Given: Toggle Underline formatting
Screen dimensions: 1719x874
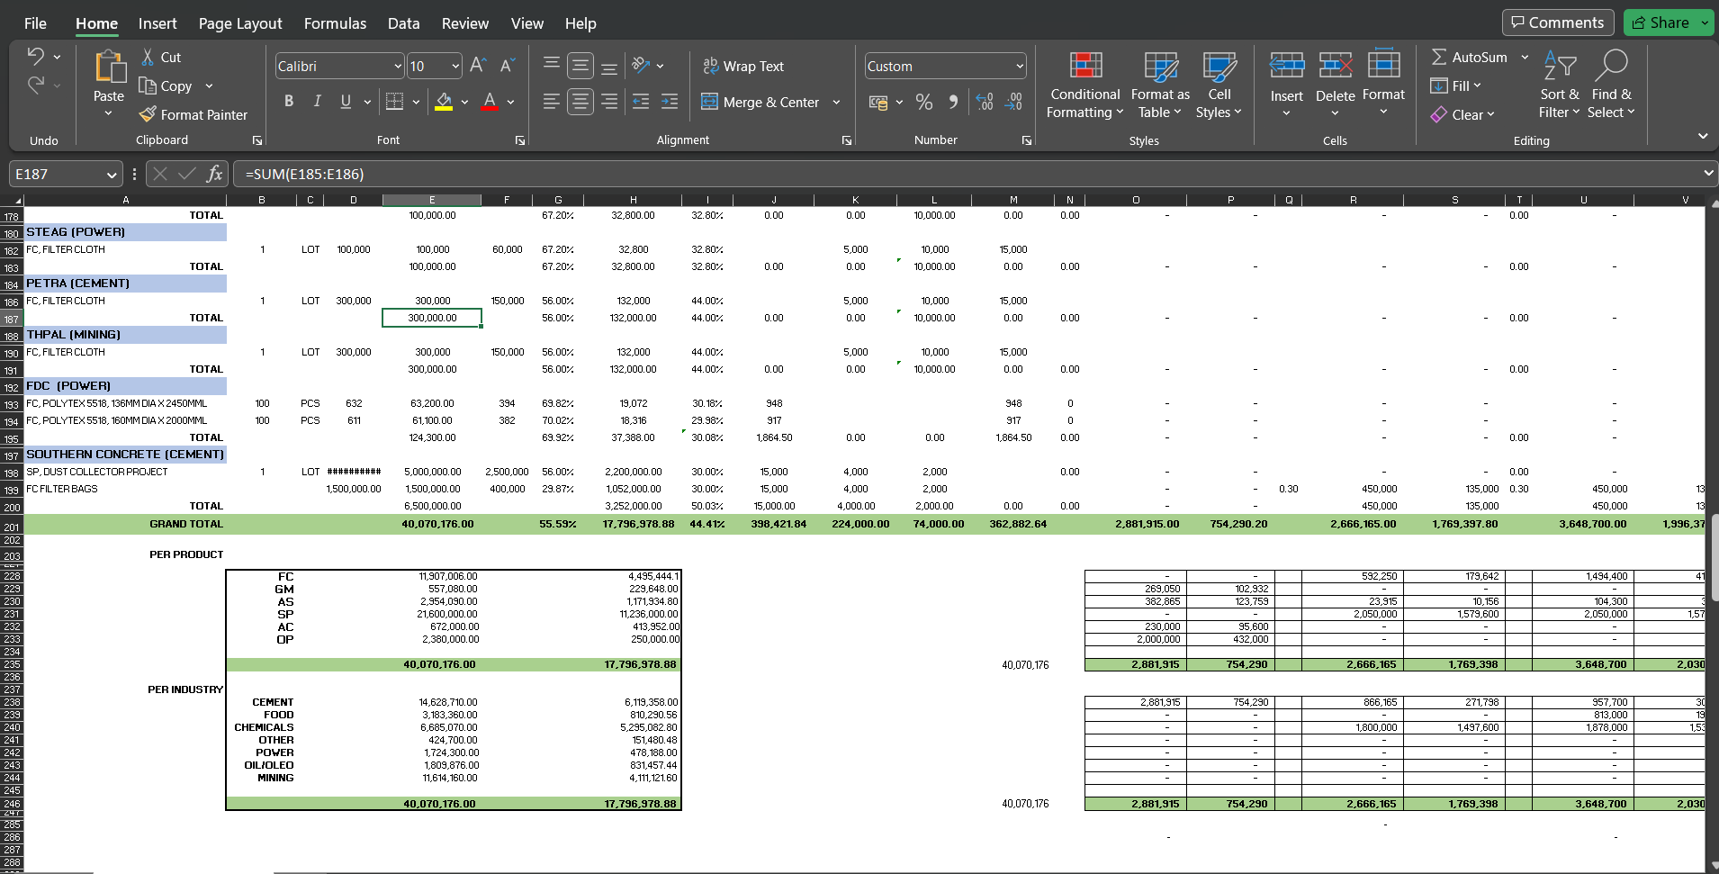Looking at the screenshot, I should [346, 102].
